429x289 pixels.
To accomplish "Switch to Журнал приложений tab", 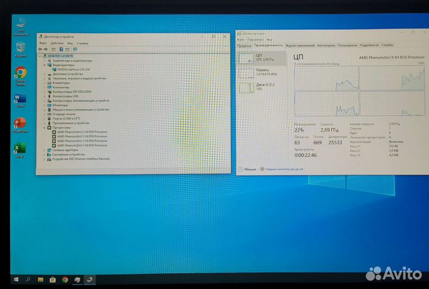I will point(300,45).
